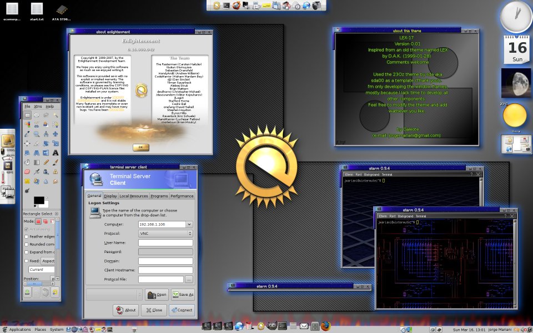
Task: Switch to the Performance tab
Action: pyautogui.click(x=182, y=196)
